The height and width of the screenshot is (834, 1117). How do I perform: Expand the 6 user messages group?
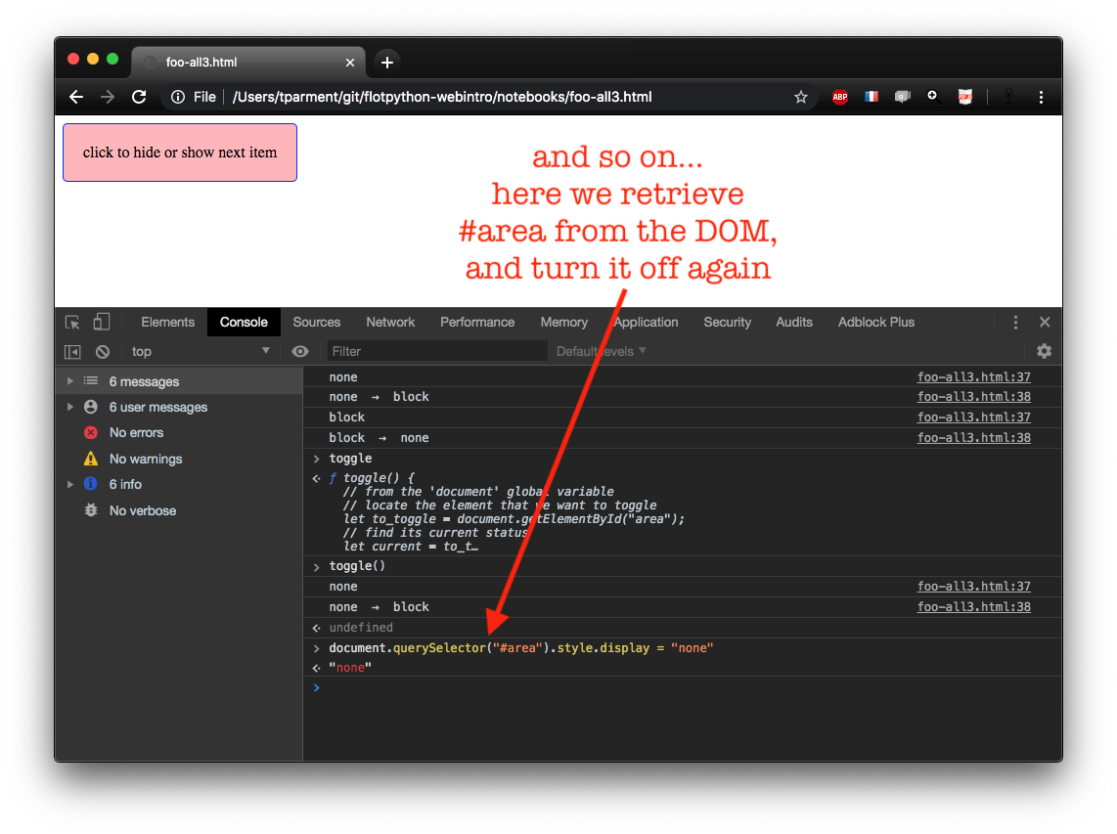pos(70,407)
